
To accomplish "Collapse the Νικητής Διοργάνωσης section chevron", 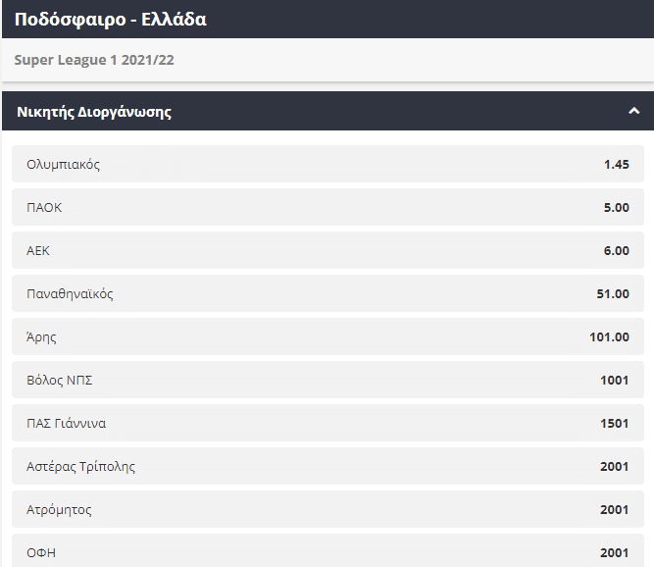I will 633,112.
